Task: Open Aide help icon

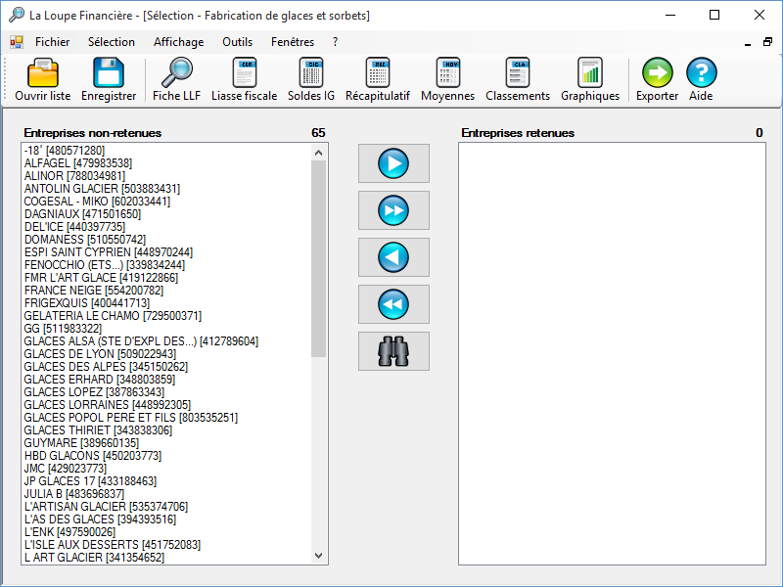Action: [701, 80]
